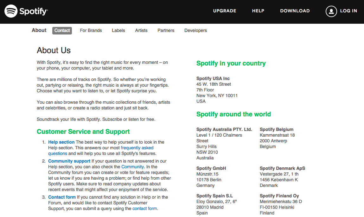The width and height of the screenshot is (364, 217).
Task: Switch to the Developers tab
Action: [x=195, y=31]
